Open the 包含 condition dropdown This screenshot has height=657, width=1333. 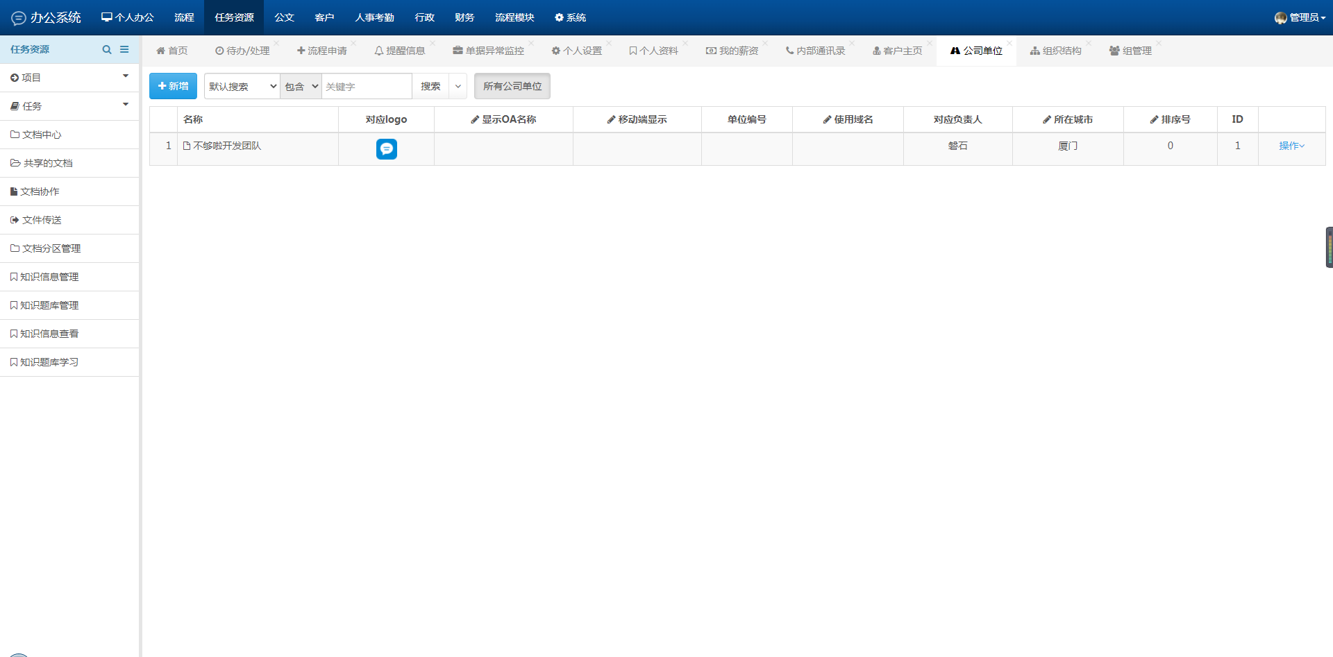click(301, 87)
